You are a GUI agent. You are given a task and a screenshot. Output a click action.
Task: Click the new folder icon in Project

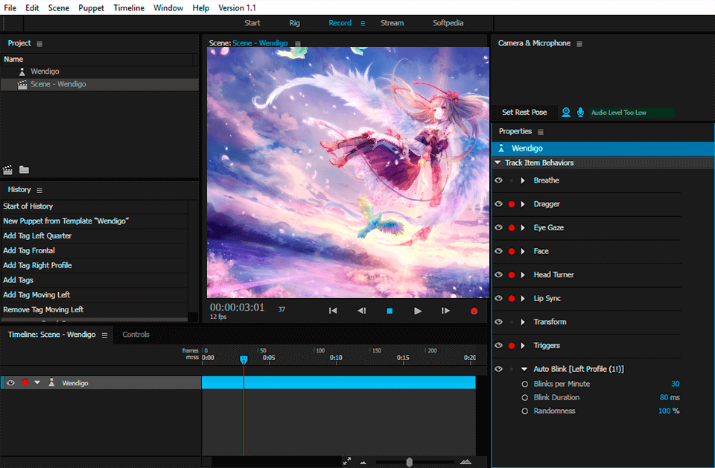click(x=24, y=170)
